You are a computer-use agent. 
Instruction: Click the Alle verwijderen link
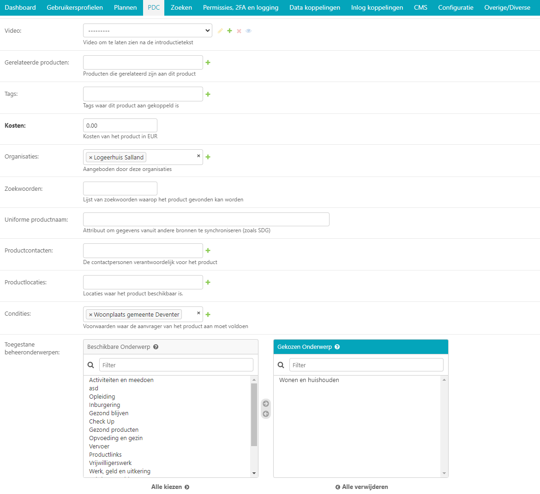[x=361, y=487]
